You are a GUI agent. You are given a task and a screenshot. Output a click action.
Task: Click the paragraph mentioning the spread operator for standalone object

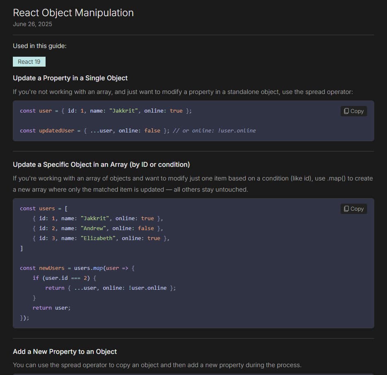[x=183, y=91]
